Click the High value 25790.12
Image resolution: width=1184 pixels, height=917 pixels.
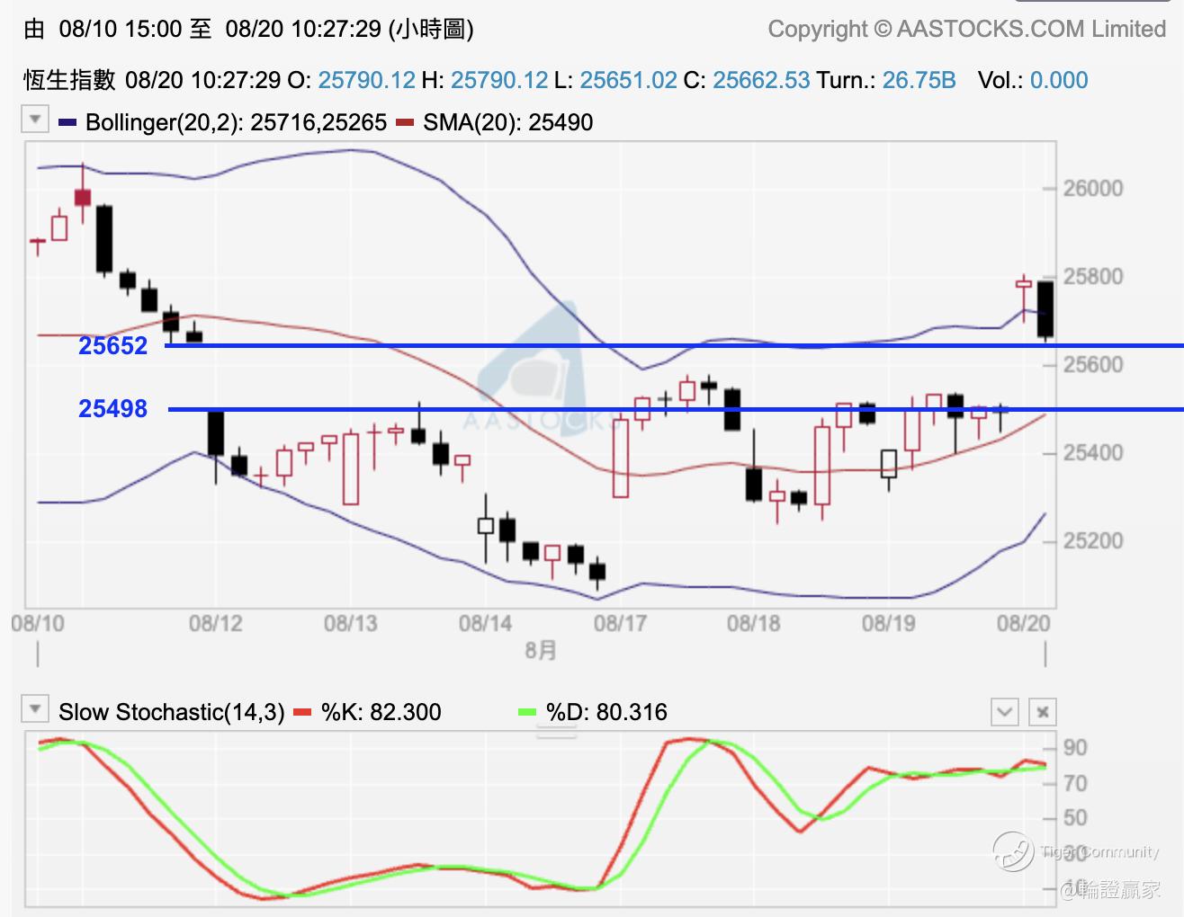499,80
